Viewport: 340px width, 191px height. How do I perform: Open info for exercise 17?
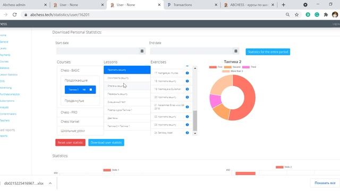[x=187, y=73]
